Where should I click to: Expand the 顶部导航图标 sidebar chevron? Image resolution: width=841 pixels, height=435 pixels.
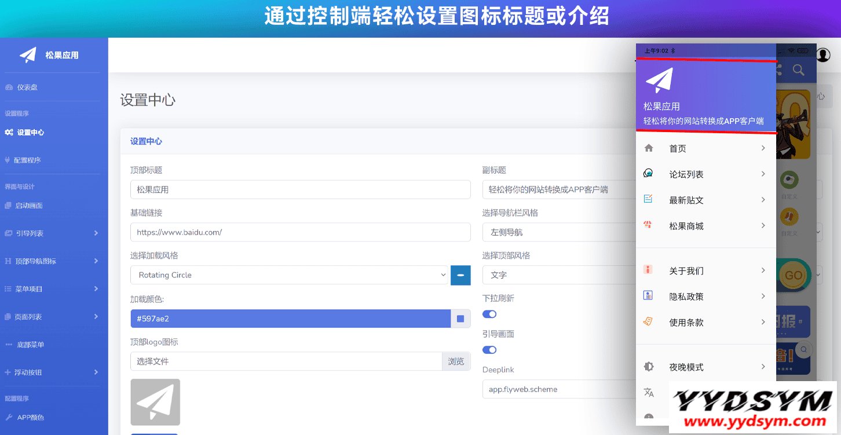coord(96,261)
